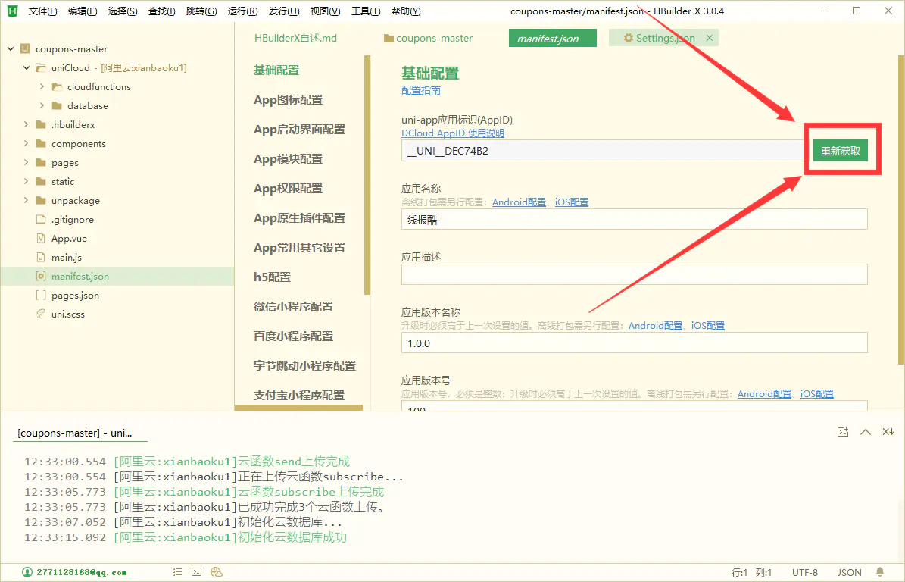Open the 配置指南 link
905x582 pixels.
point(420,90)
